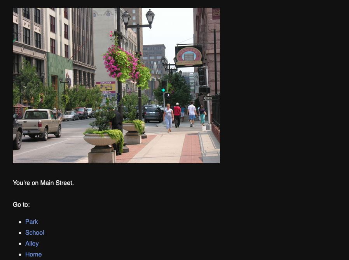Click the hanging pink flower basket in photo
Image resolution: width=349 pixels, height=260 pixels.
[122, 63]
